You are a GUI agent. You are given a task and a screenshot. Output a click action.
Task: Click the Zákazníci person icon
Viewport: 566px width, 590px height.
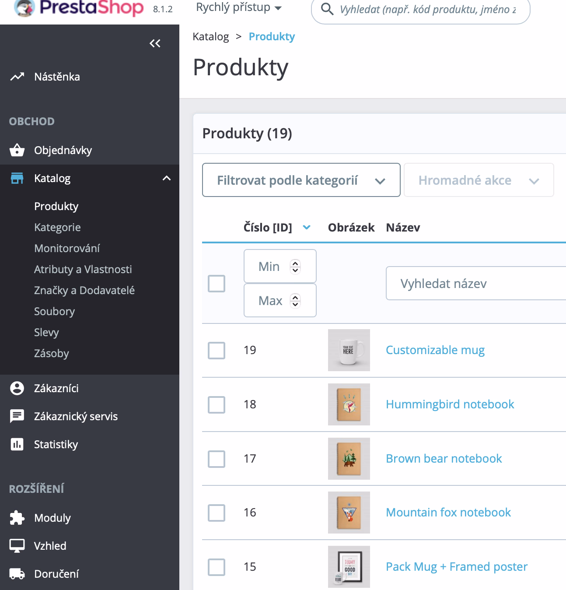pyautogui.click(x=17, y=388)
